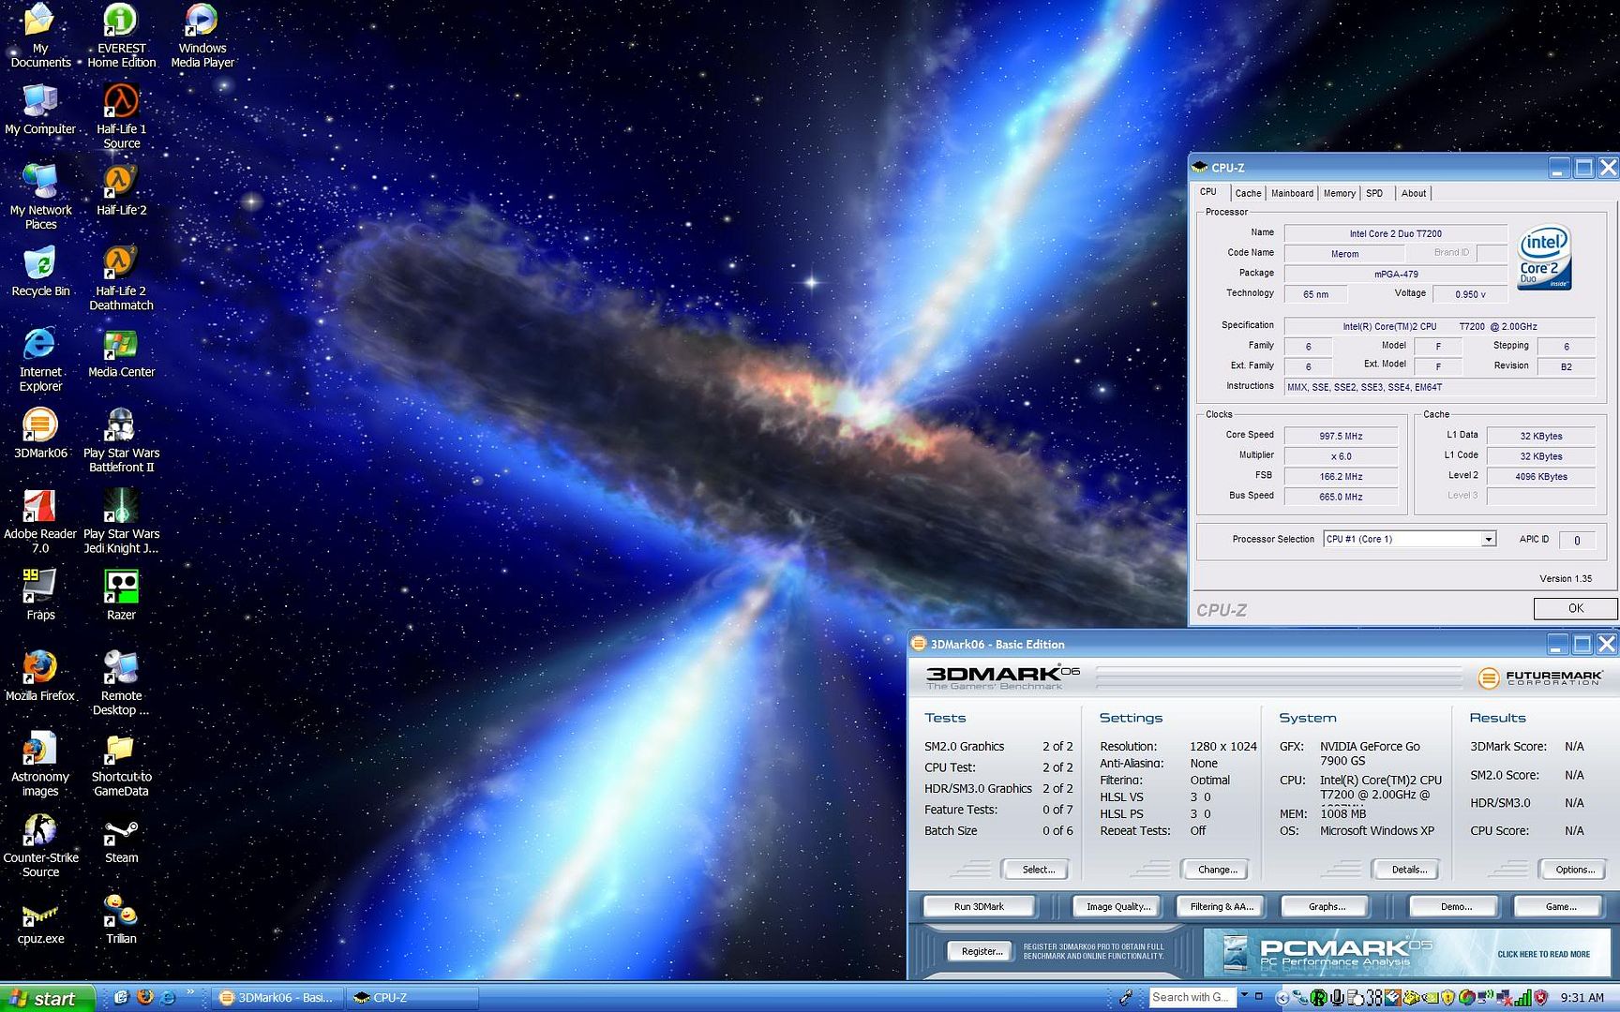The width and height of the screenshot is (1620, 1012).
Task: Click Select... under Tests in 3DMark06
Action: pos(1038,870)
